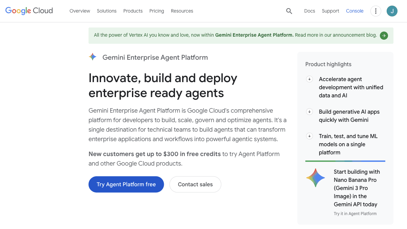
Task: Click down-arrow icon beside Train, test, and tune
Action: click(309, 136)
